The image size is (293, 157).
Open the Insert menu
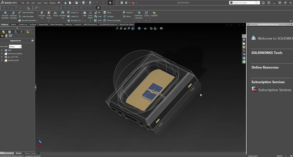point(39,3)
